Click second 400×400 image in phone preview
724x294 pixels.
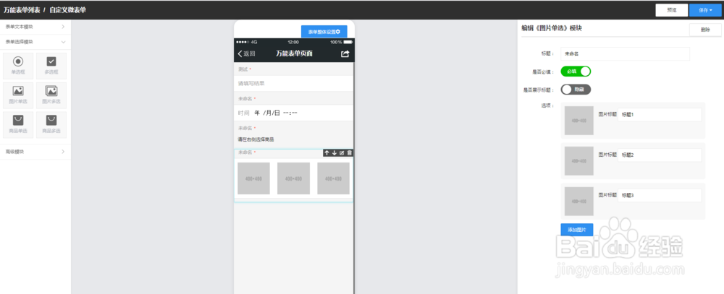click(293, 178)
